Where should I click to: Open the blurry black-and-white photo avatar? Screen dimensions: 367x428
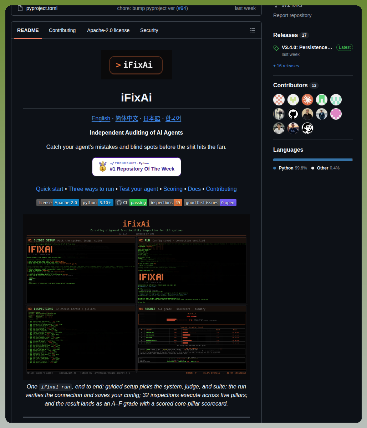coord(279,114)
